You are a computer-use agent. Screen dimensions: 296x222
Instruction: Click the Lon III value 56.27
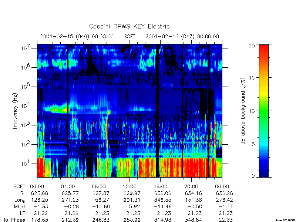pos(102,200)
